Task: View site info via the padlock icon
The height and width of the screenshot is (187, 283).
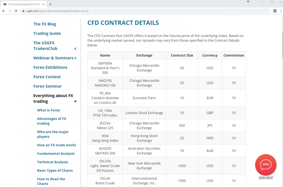Action: coord(23,11)
